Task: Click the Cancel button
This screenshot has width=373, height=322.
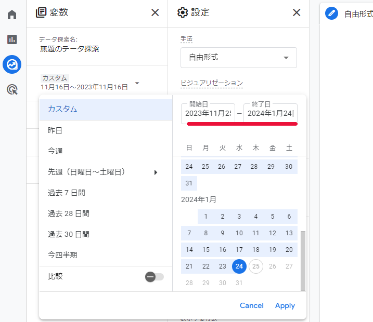Action: click(251, 305)
